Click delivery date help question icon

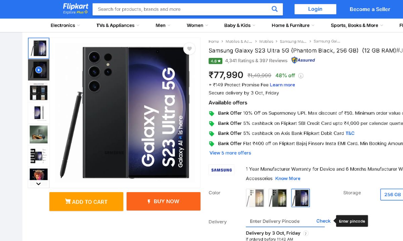pyautogui.click(x=306, y=233)
